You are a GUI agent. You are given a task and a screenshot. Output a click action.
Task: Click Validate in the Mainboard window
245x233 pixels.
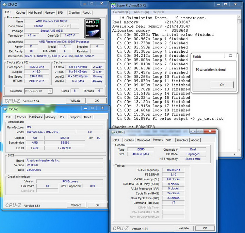tap(76, 205)
